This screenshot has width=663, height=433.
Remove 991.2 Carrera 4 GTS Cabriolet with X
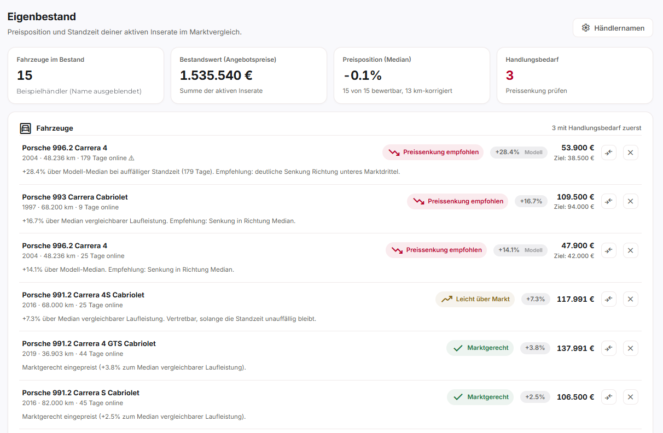click(631, 348)
